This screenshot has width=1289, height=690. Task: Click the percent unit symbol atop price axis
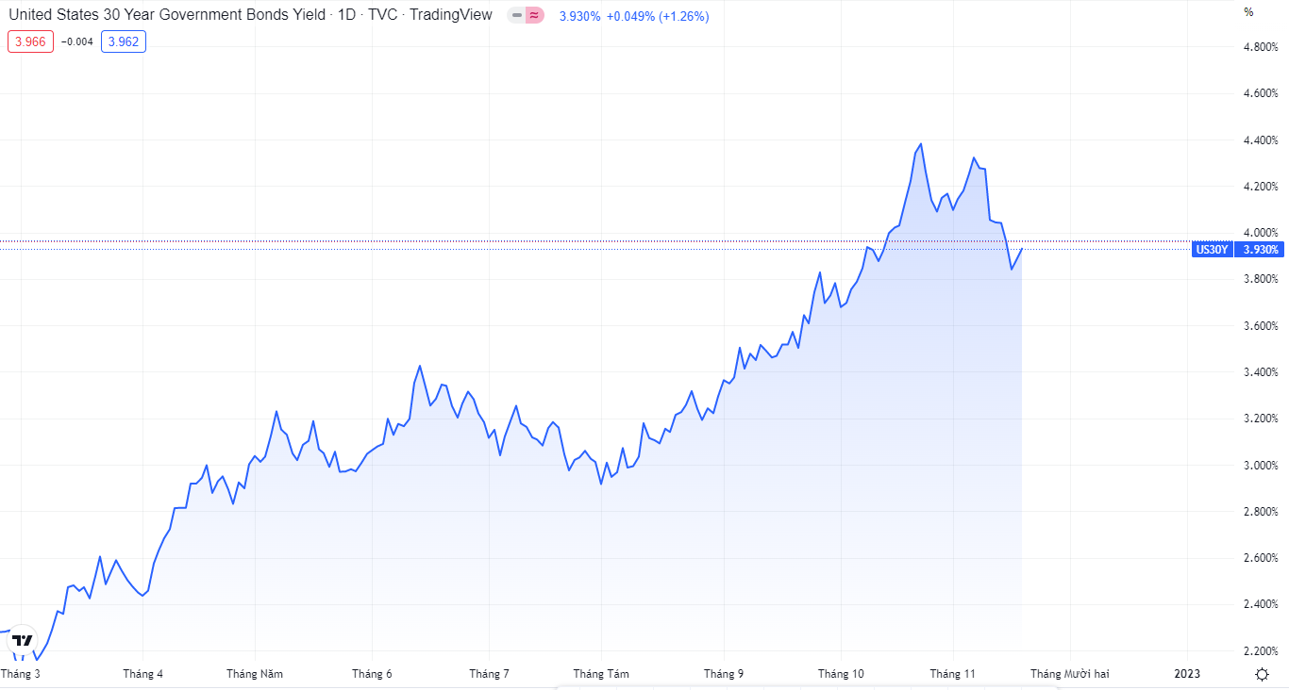[x=1248, y=12]
